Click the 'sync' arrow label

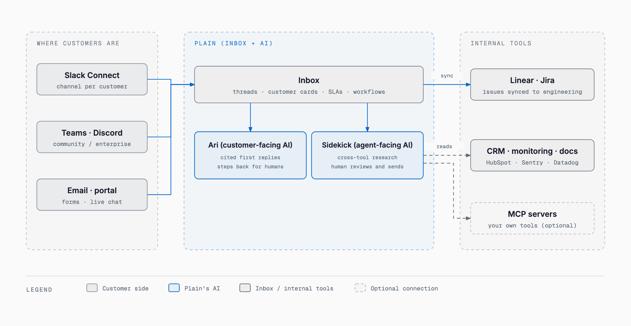447,76
